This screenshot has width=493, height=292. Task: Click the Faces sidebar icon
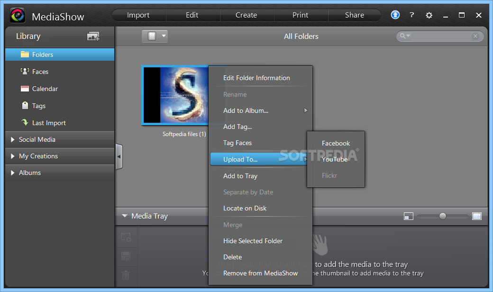(x=25, y=72)
